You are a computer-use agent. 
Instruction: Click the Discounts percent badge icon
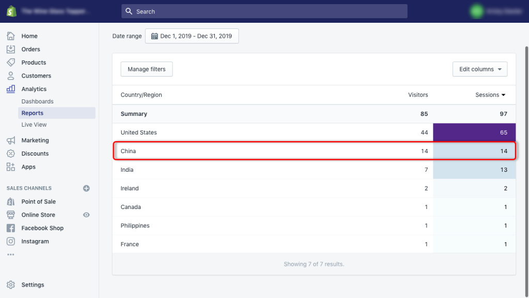coord(11,153)
